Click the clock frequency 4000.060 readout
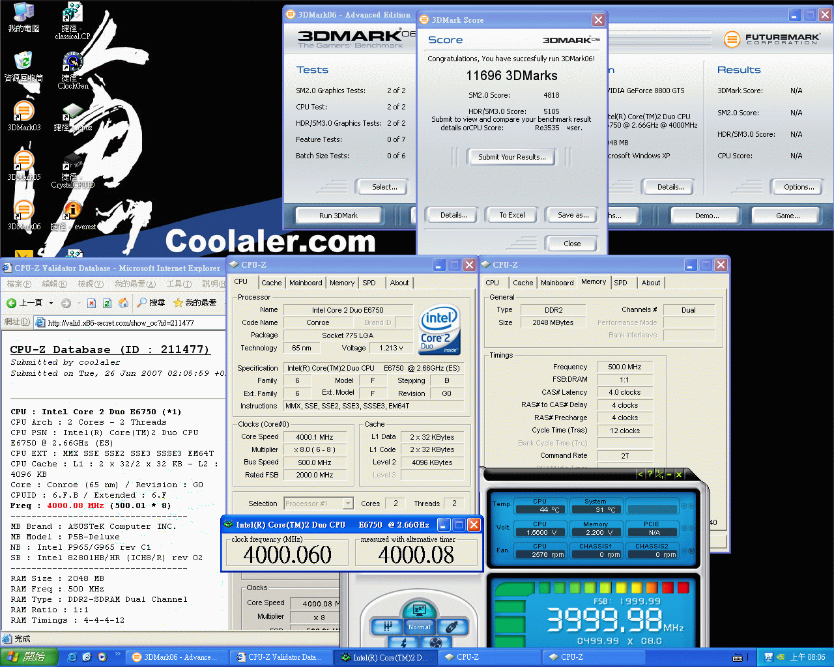 (x=287, y=554)
